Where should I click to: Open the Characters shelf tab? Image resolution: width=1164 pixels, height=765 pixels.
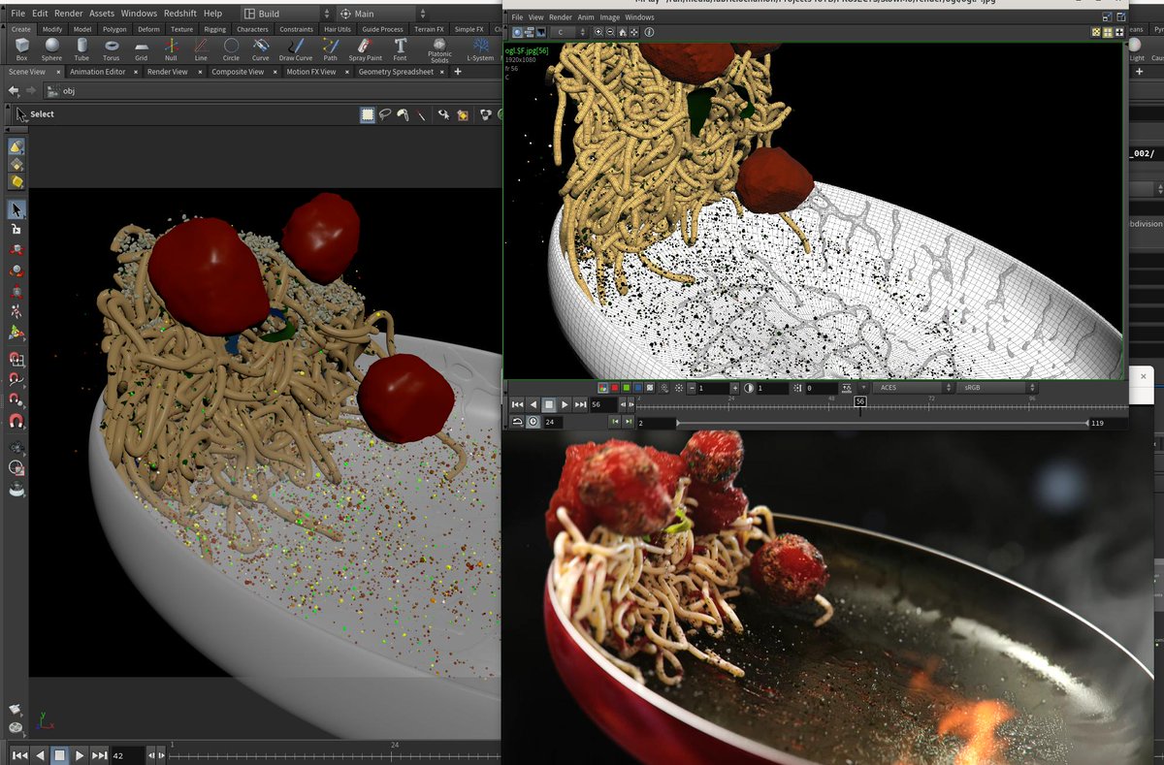pos(252,29)
